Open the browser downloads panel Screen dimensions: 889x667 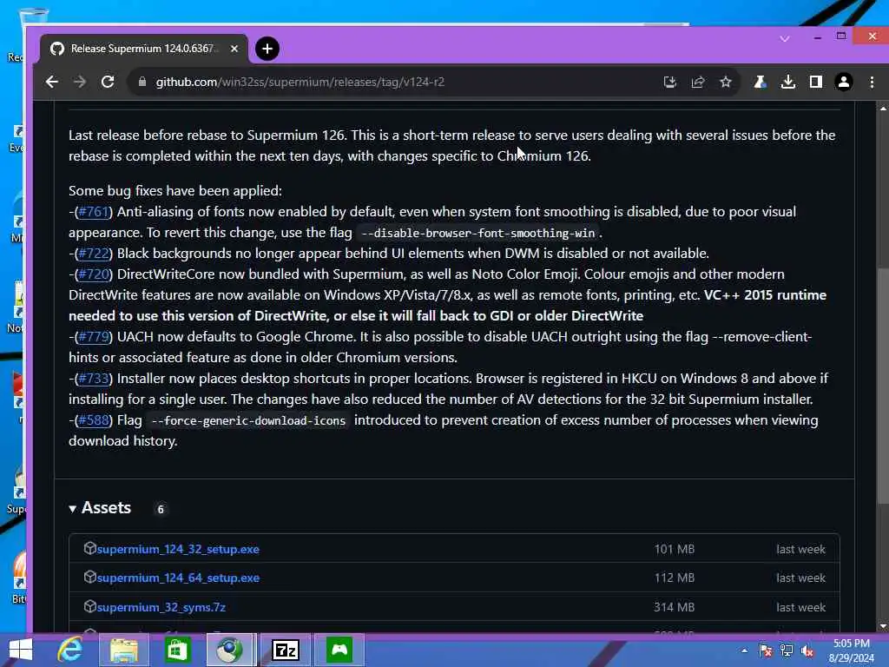click(x=787, y=83)
